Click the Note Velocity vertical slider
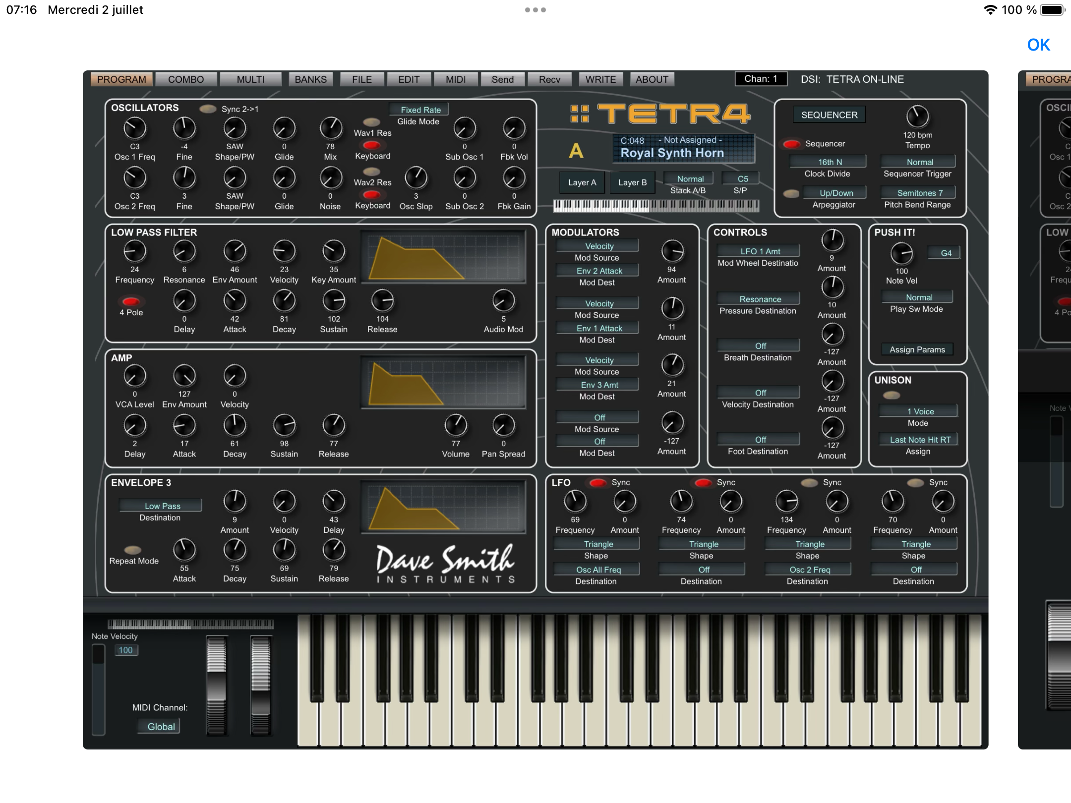Image resolution: width=1071 pixels, height=803 pixels. coord(98,689)
